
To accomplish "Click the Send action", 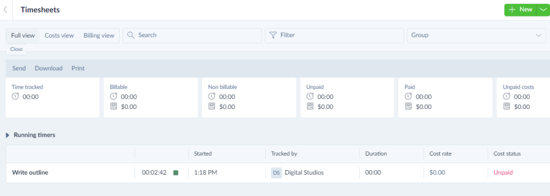I will tap(19, 68).
